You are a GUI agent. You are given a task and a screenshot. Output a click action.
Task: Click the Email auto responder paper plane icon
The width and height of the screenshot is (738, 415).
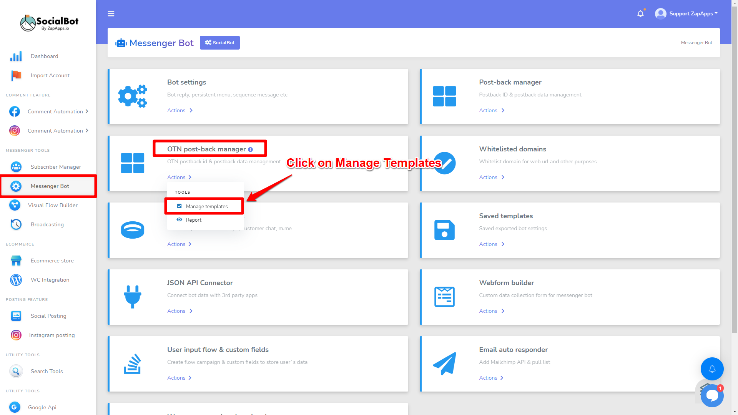pos(444,364)
